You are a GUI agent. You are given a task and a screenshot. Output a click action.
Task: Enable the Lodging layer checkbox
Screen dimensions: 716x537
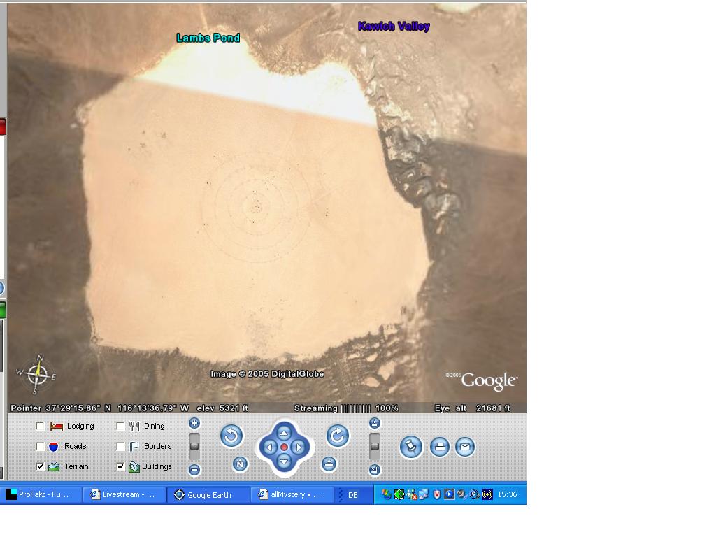tap(41, 426)
